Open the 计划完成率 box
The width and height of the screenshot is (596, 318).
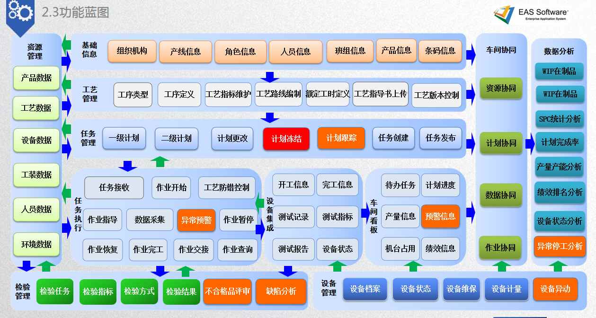click(559, 142)
